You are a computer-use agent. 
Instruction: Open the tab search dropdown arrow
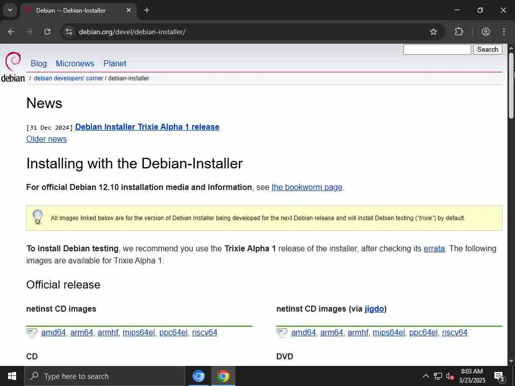[x=10, y=10]
